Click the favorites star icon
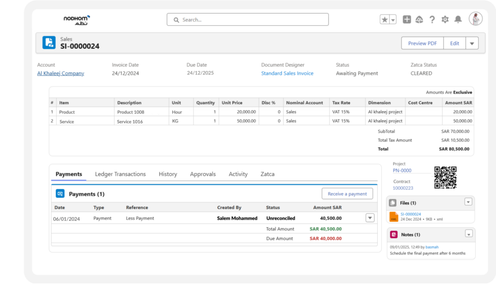Image resolution: width=496 pixels, height=293 pixels. 384,19
